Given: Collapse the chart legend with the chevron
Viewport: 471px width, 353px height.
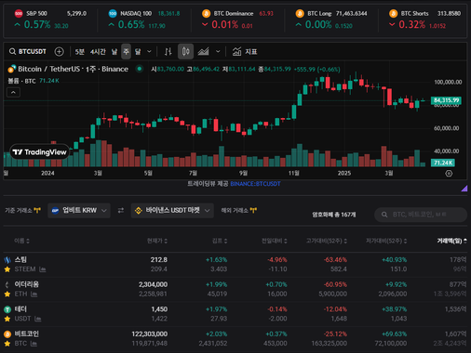Looking at the screenshot, I should pyautogui.click(x=13, y=92).
